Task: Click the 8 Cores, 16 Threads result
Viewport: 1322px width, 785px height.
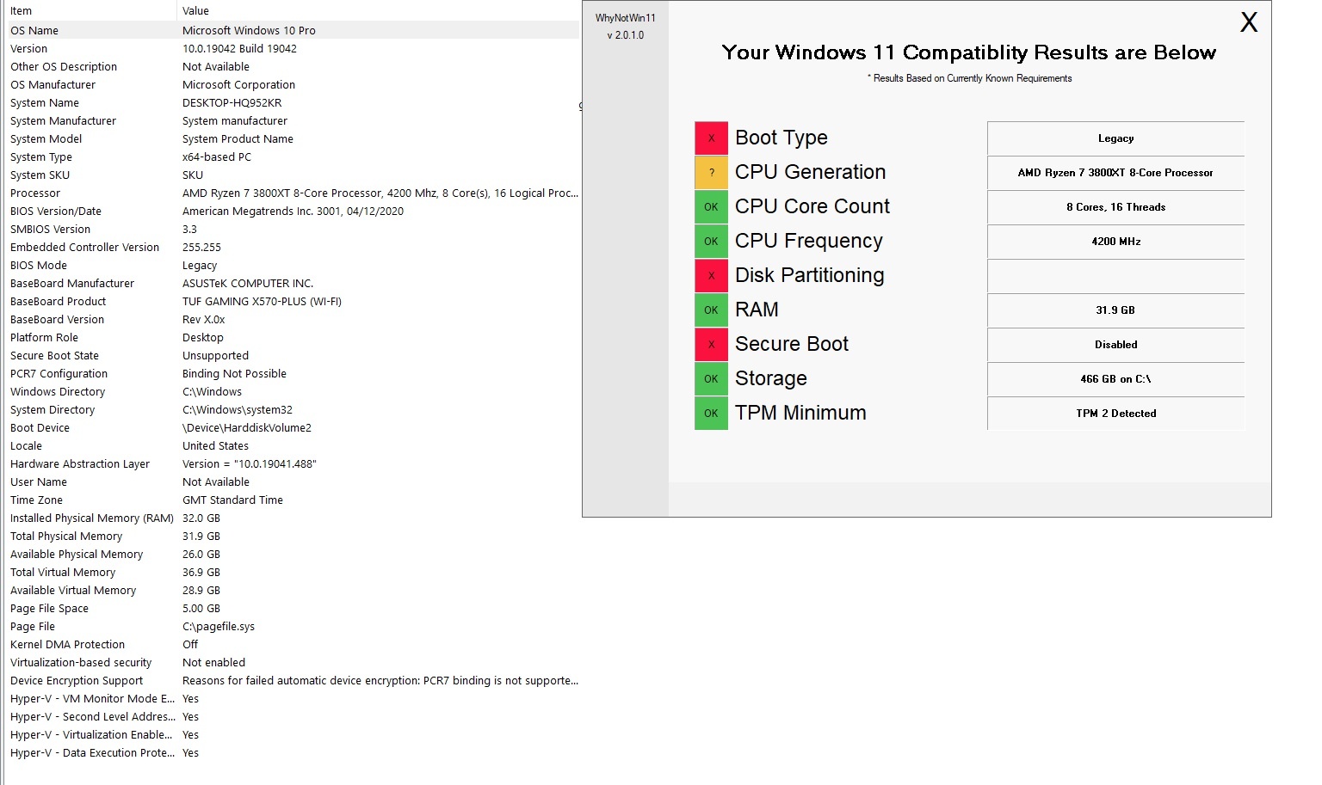Action: (1115, 207)
